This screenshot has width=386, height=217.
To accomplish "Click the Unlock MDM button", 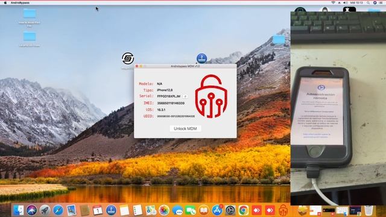I will coord(185,128).
